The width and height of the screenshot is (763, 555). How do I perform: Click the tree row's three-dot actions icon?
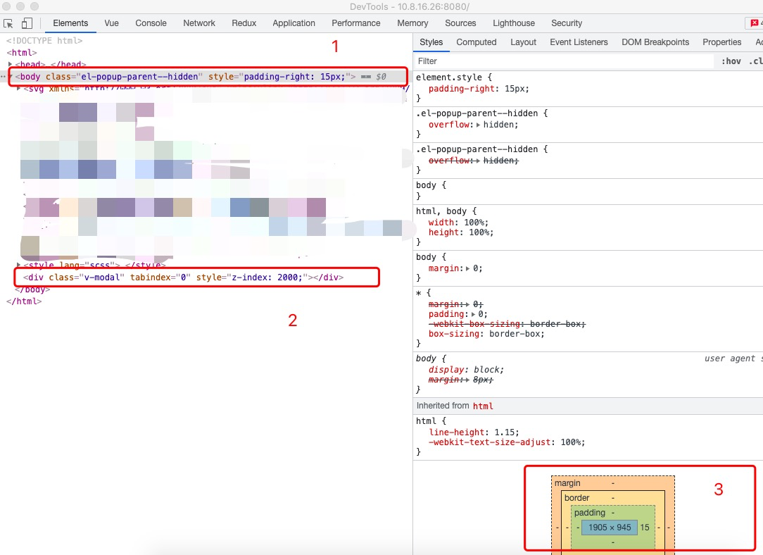(x=4, y=77)
